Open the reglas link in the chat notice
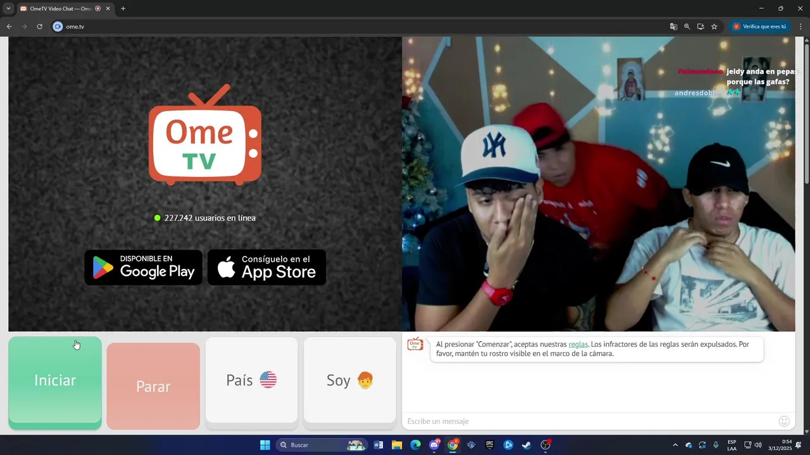 [x=578, y=344]
